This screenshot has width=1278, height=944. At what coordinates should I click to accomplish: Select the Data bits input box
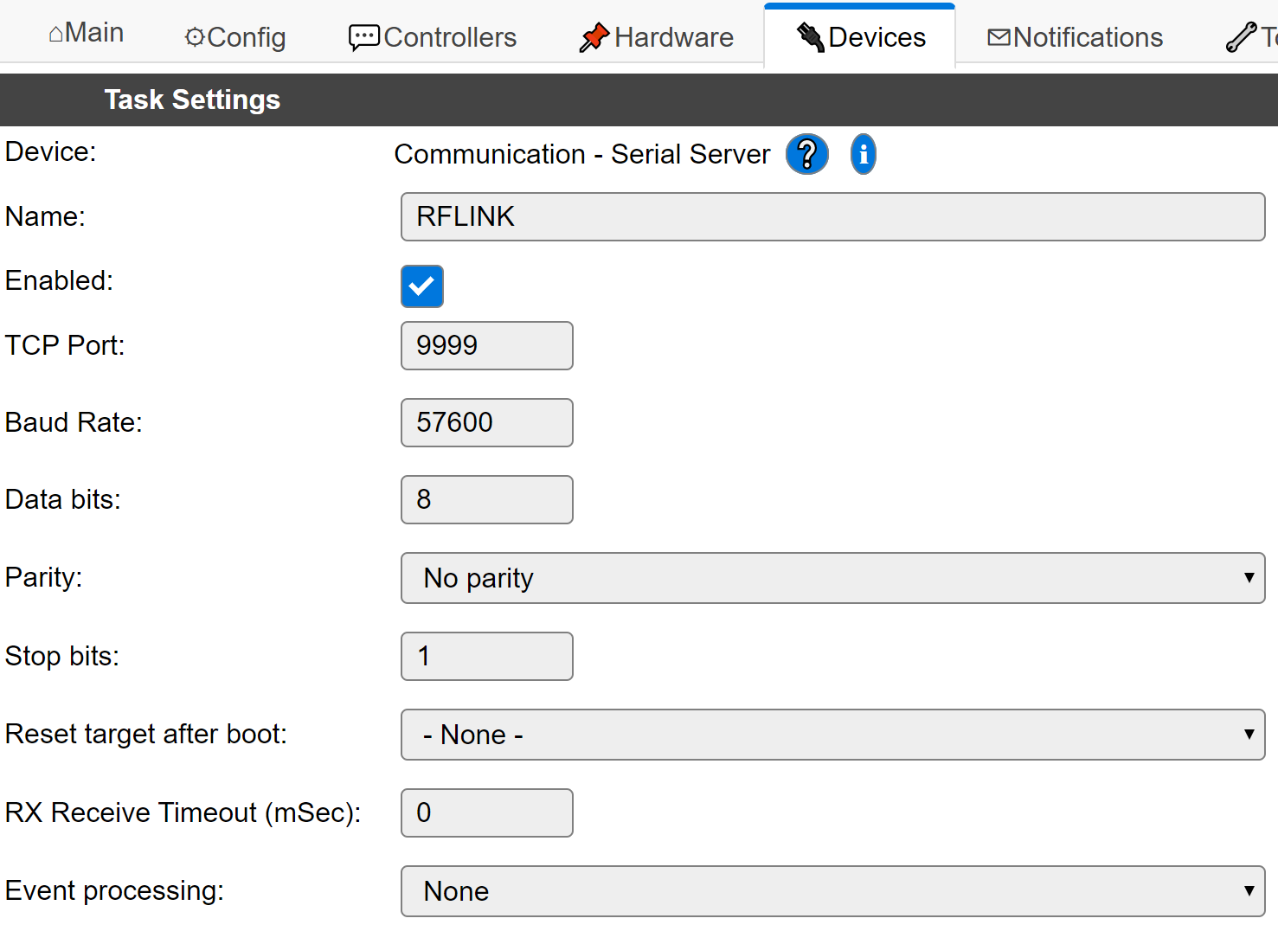click(x=487, y=500)
